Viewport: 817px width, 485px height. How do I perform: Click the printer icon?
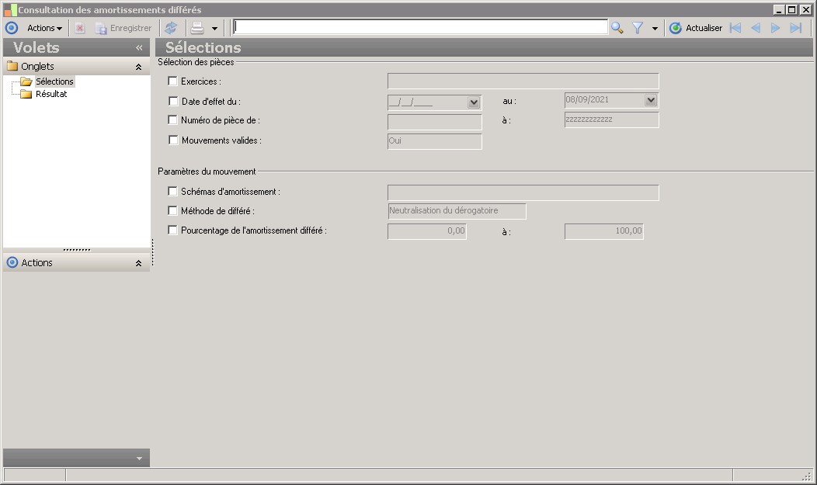click(x=197, y=28)
